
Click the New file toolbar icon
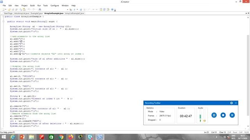click(3, 9)
